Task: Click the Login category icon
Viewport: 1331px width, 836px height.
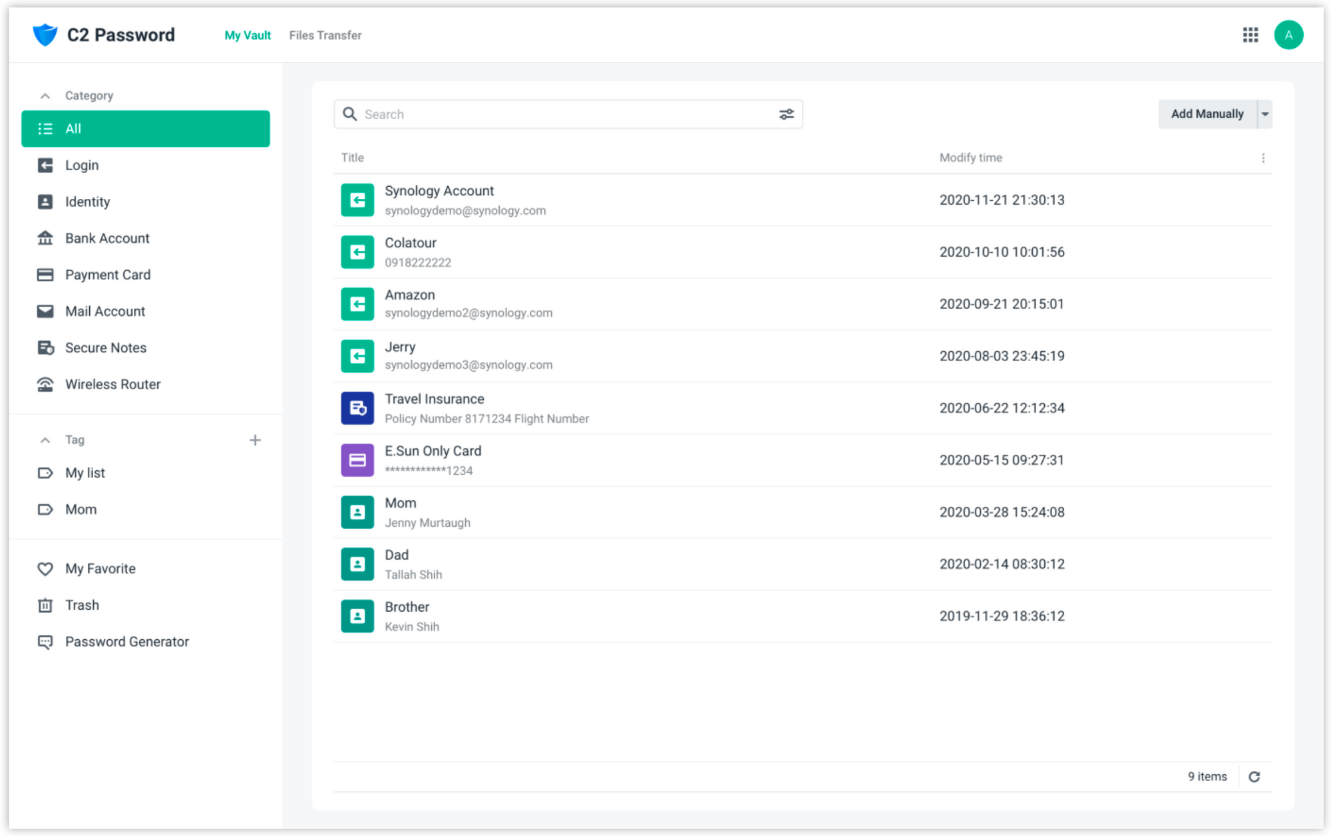Action: coord(45,165)
